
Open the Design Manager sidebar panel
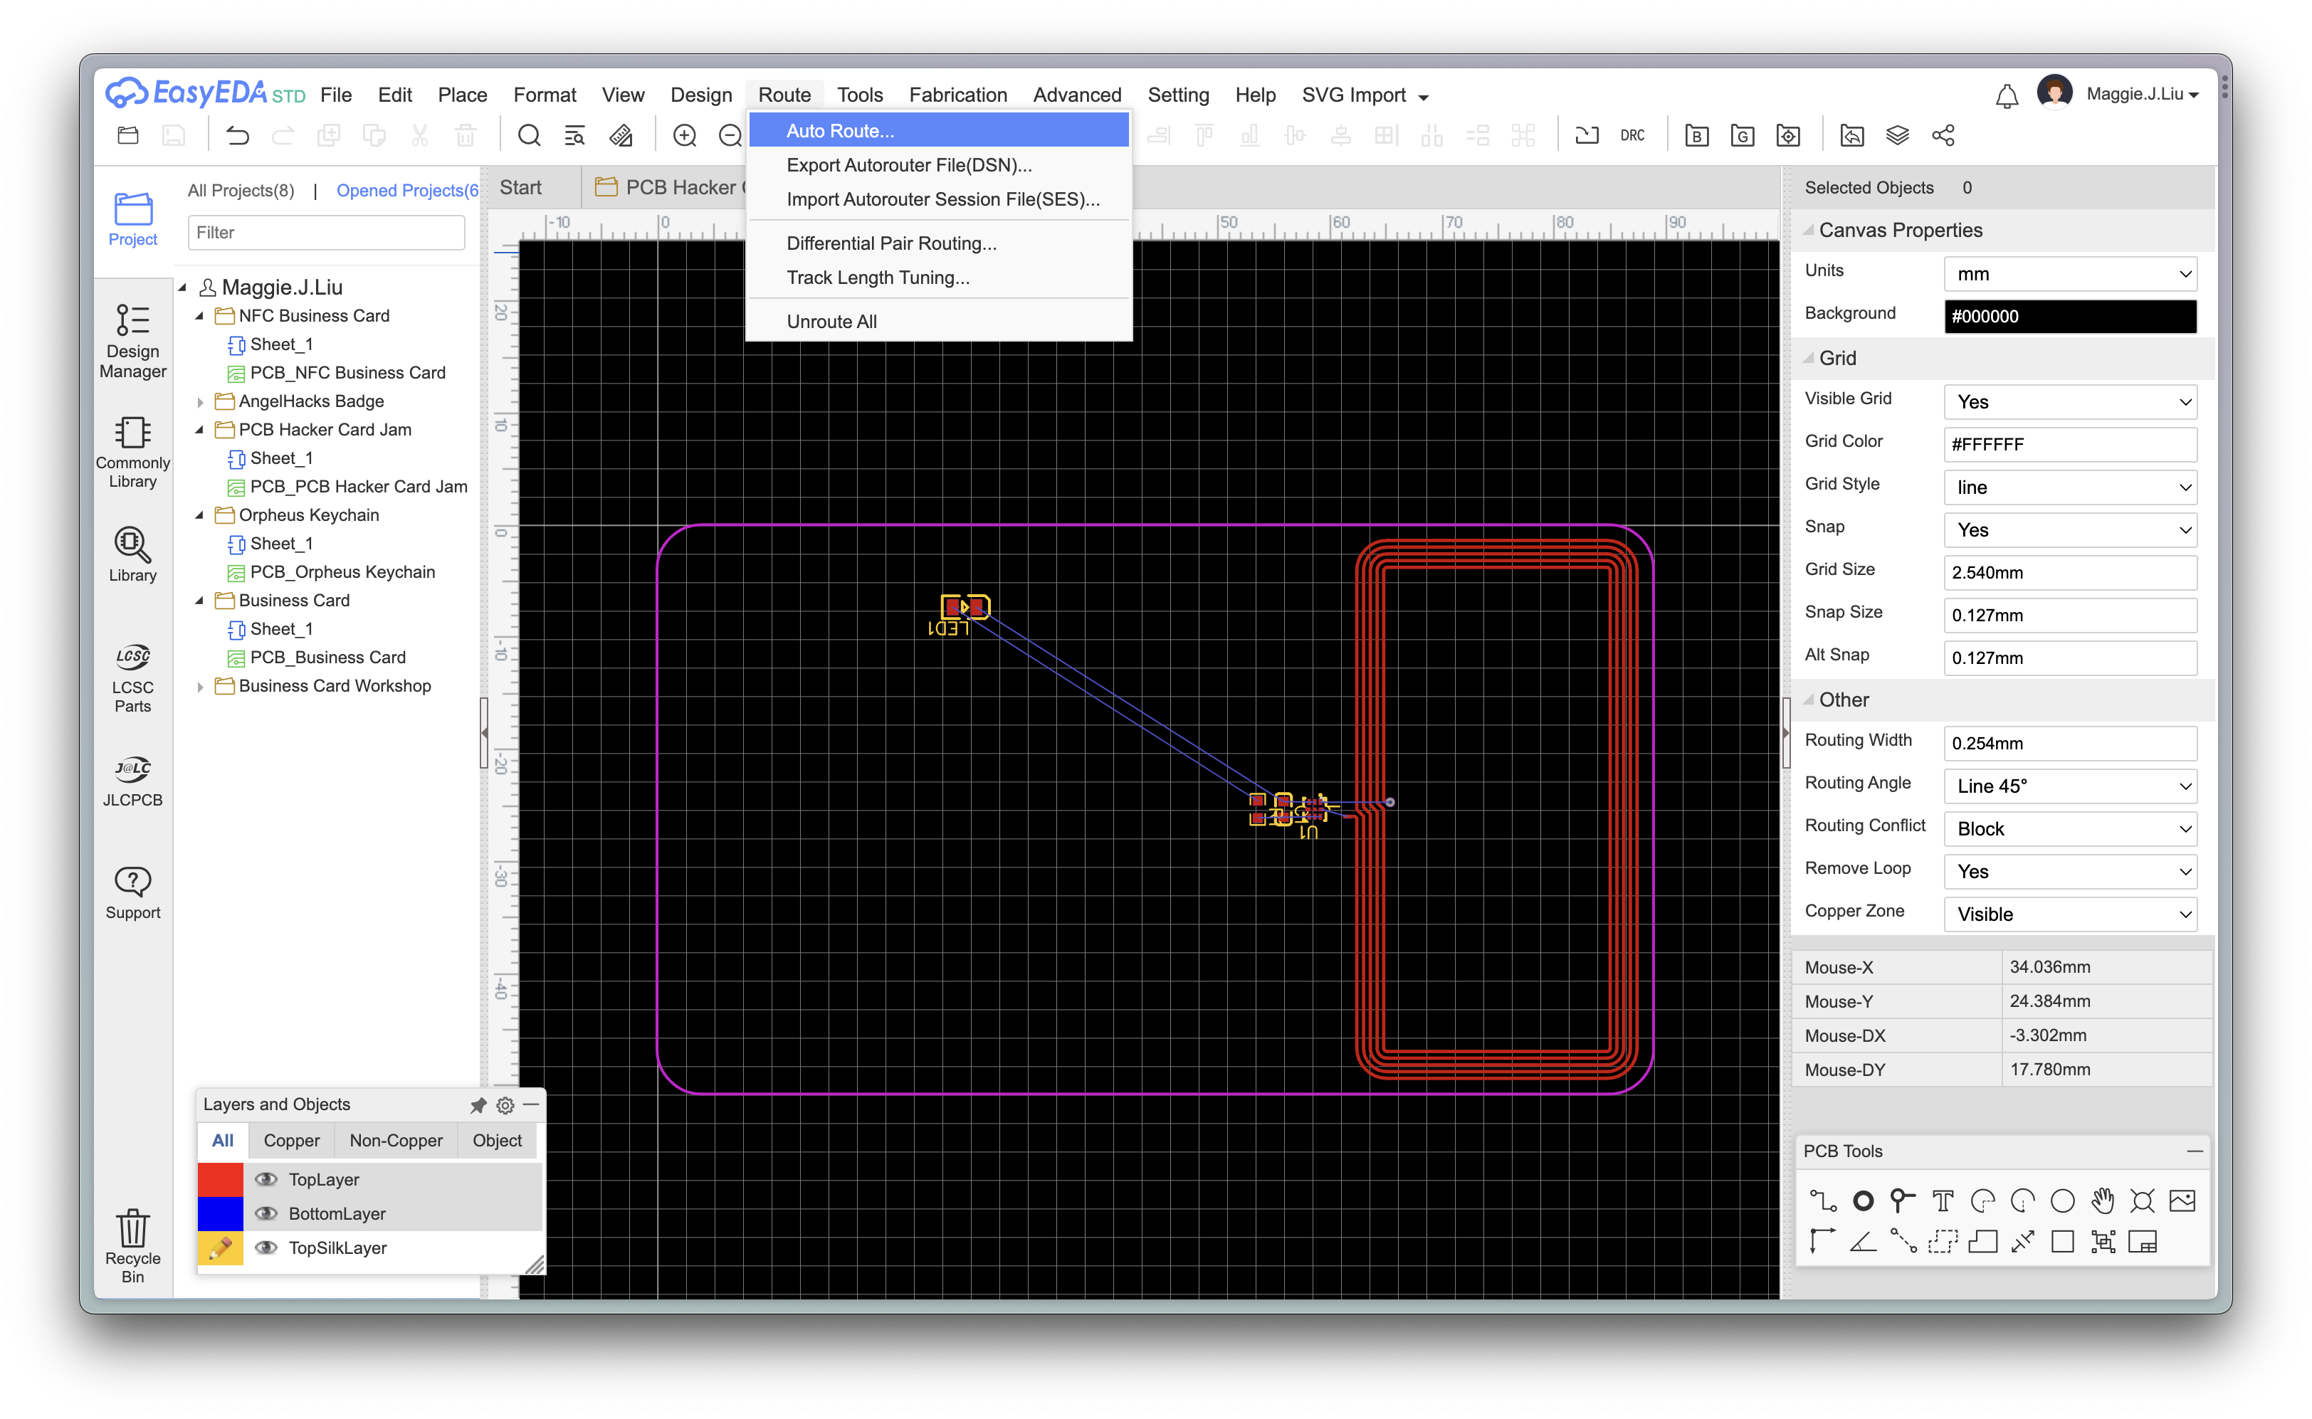pyautogui.click(x=132, y=341)
